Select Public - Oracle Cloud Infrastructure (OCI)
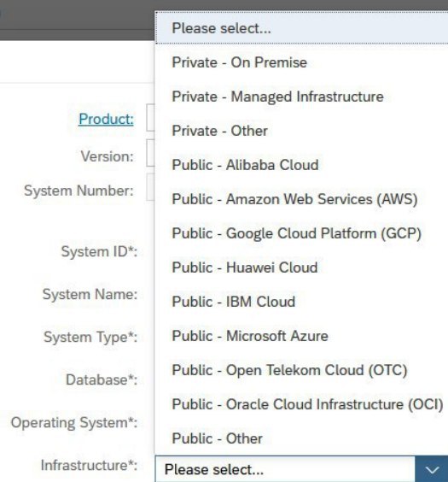Screen dimensions: 448x482 tap(301, 404)
